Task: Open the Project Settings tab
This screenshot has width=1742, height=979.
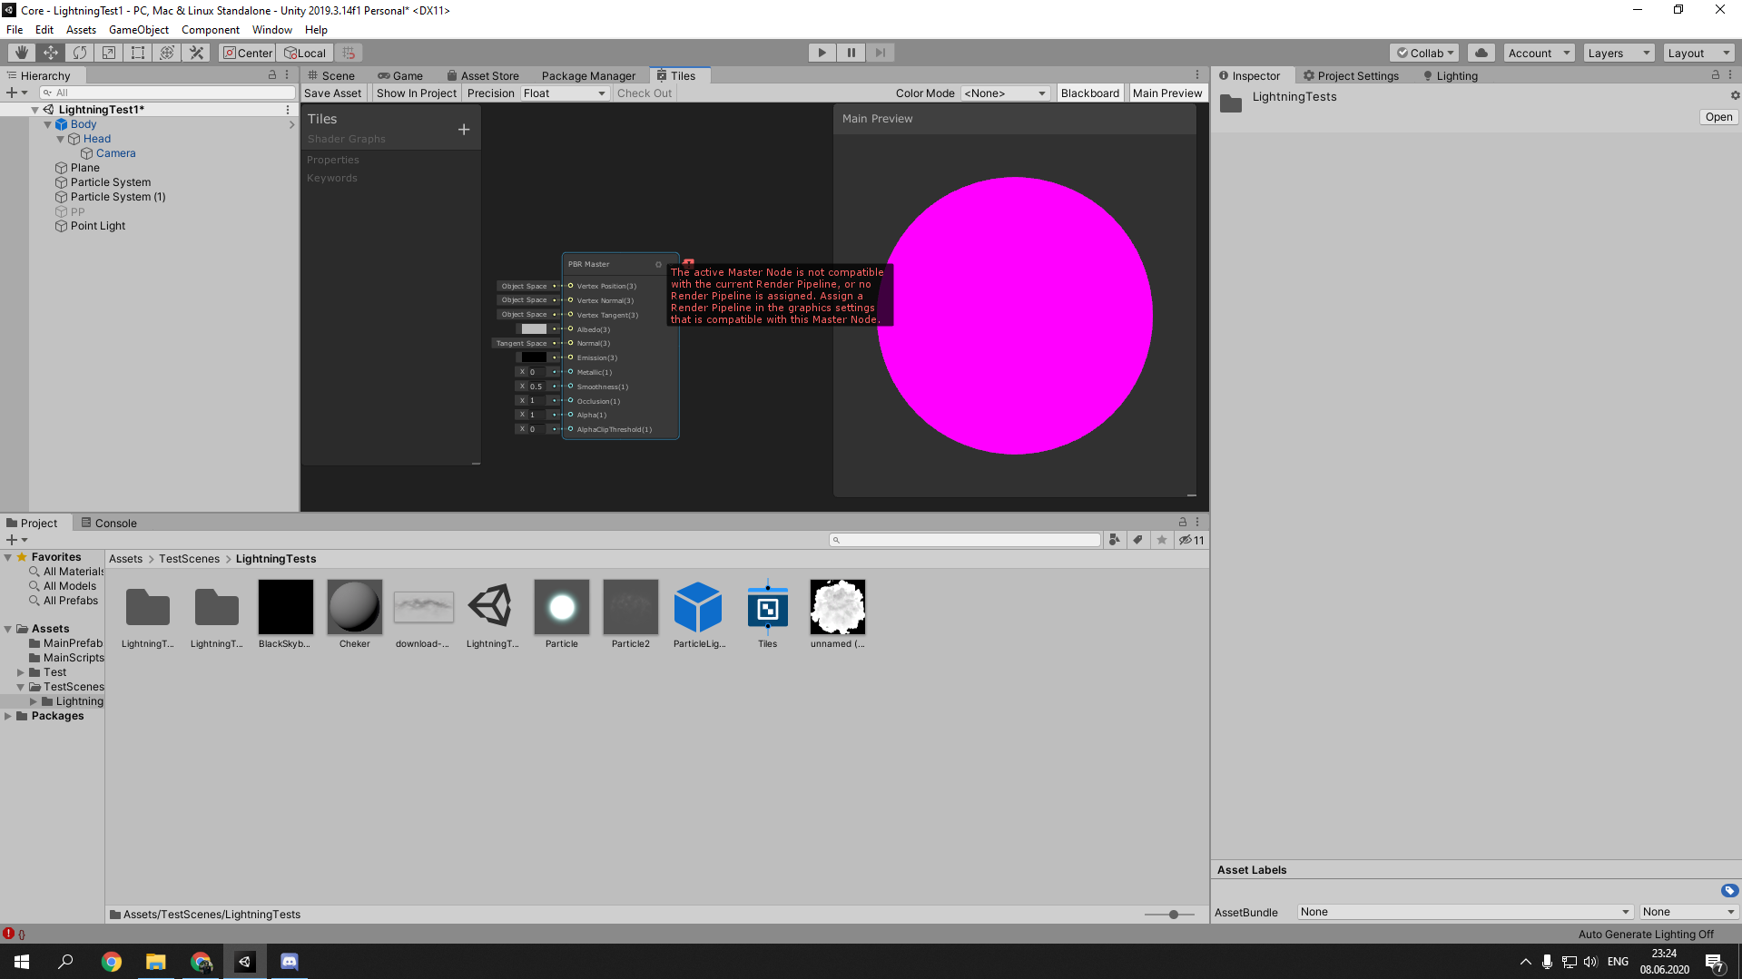Action: (x=1352, y=75)
